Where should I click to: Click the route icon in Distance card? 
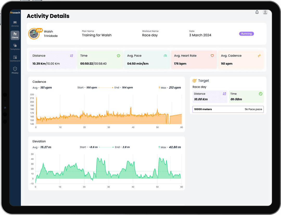pyautogui.click(x=72, y=56)
